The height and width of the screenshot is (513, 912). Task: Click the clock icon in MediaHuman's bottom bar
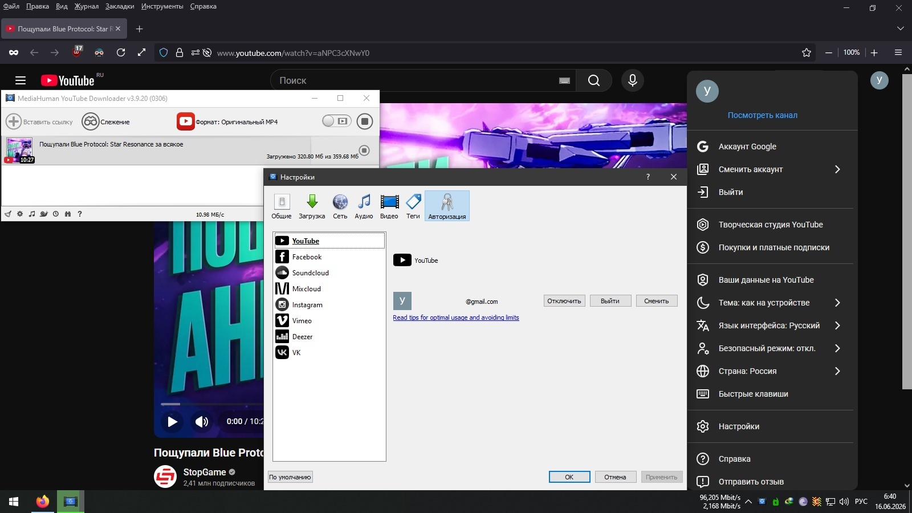point(56,214)
